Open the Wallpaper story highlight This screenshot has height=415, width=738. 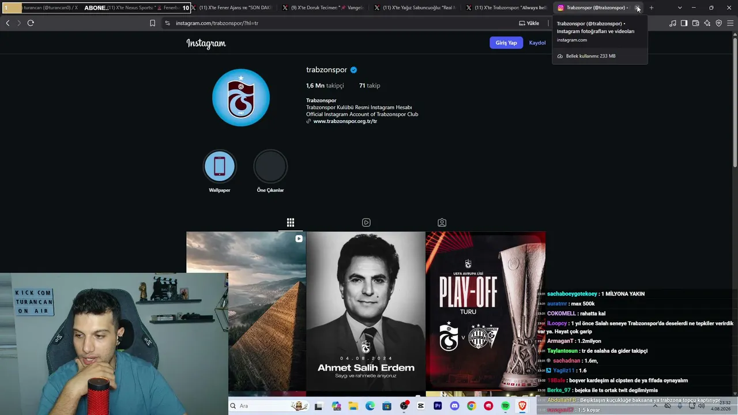click(x=220, y=166)
